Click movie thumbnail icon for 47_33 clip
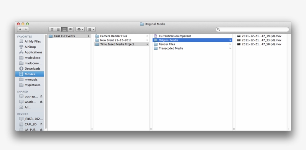This screenshot has width=306, height=150. coord(239,40)
